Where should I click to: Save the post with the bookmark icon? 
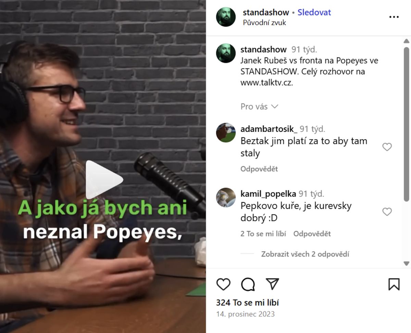point(394,284)
